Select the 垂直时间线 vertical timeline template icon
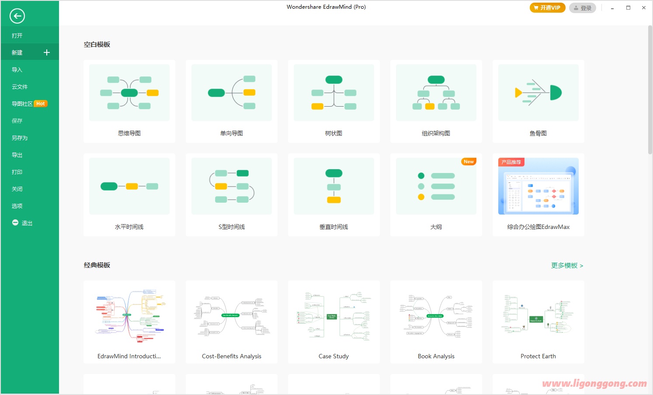Viewport: 653px width, 395px height. click(334, 186)
